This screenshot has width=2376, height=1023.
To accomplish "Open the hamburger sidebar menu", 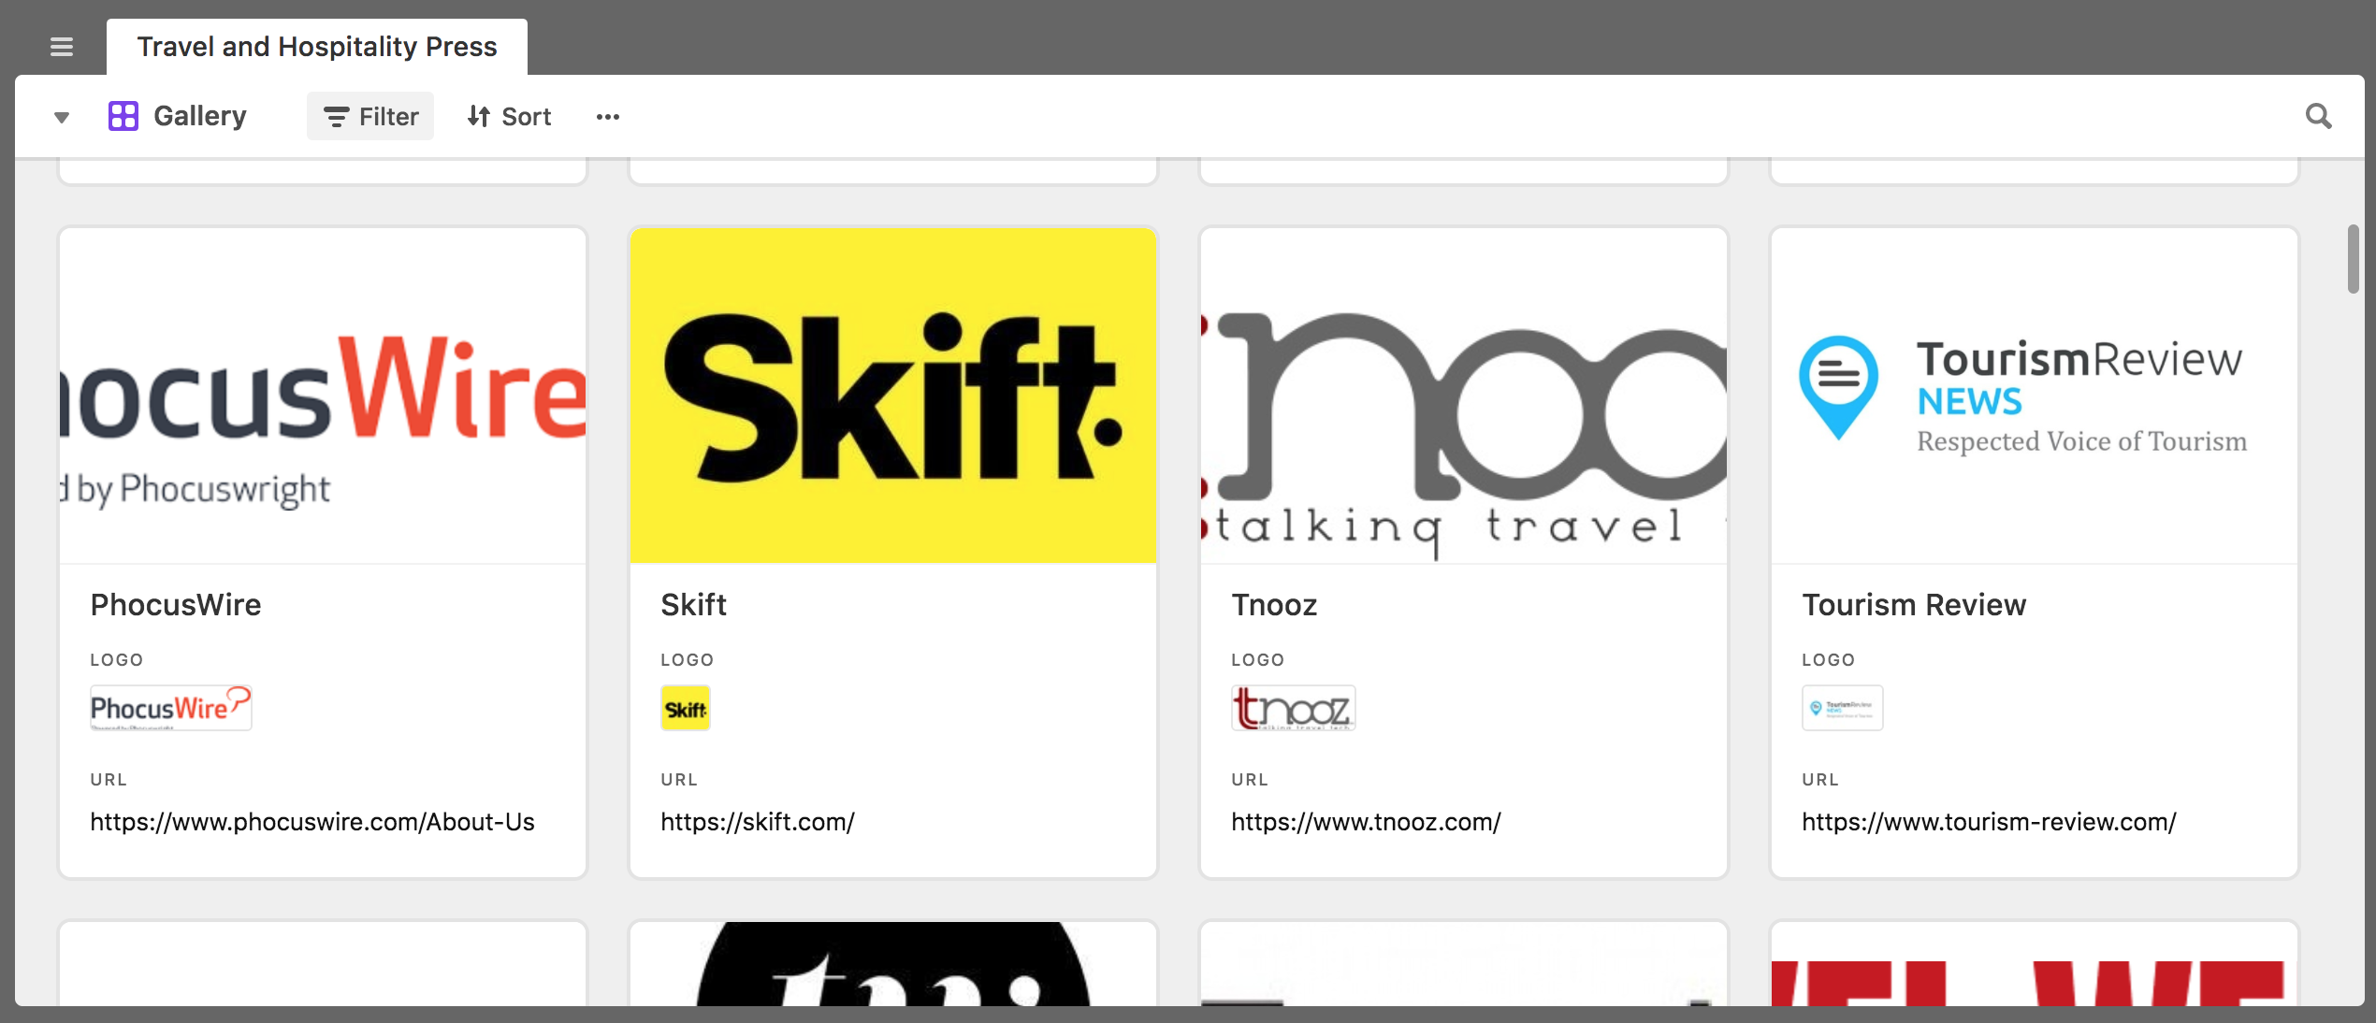I will [61, 47].
